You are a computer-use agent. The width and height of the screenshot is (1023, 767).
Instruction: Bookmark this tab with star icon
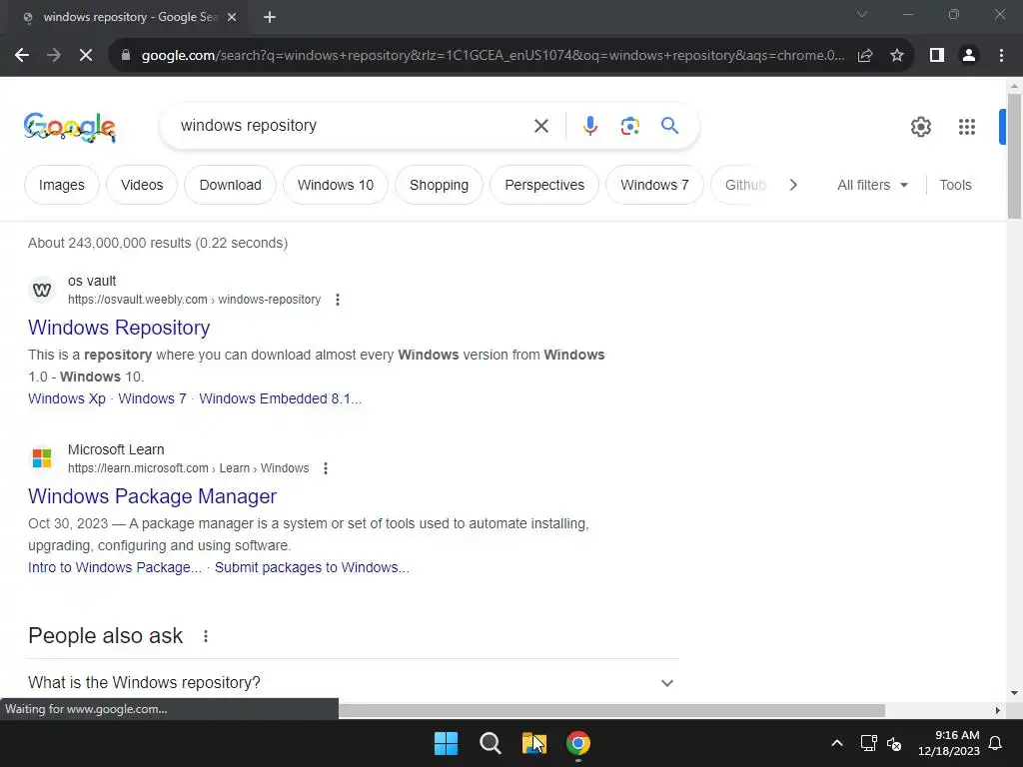click(x=897, y=56)
